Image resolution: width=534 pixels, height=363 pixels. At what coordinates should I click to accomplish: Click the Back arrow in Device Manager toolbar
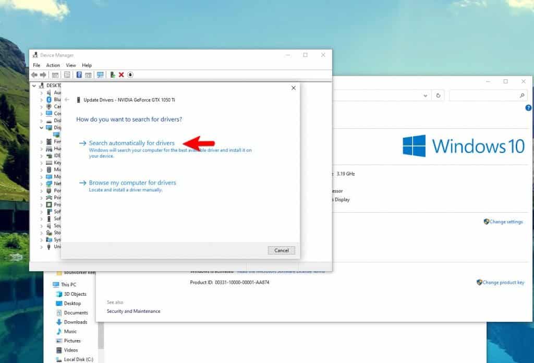click(34, 75)
